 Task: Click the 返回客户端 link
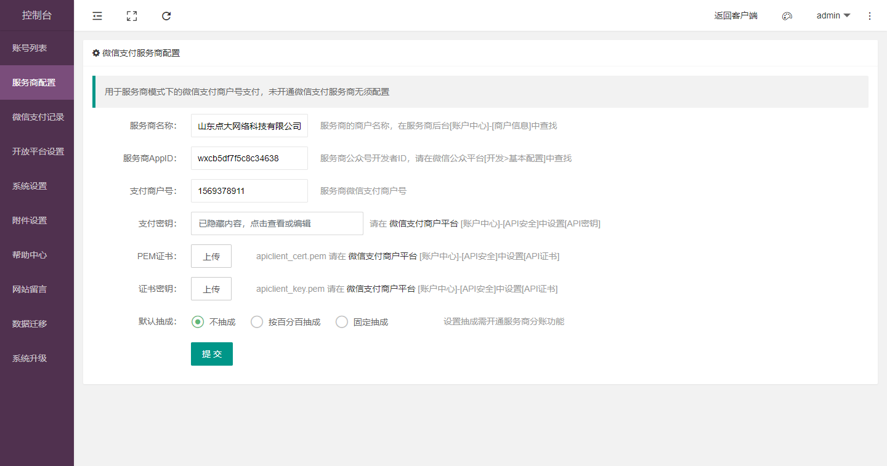pos(736,16)
